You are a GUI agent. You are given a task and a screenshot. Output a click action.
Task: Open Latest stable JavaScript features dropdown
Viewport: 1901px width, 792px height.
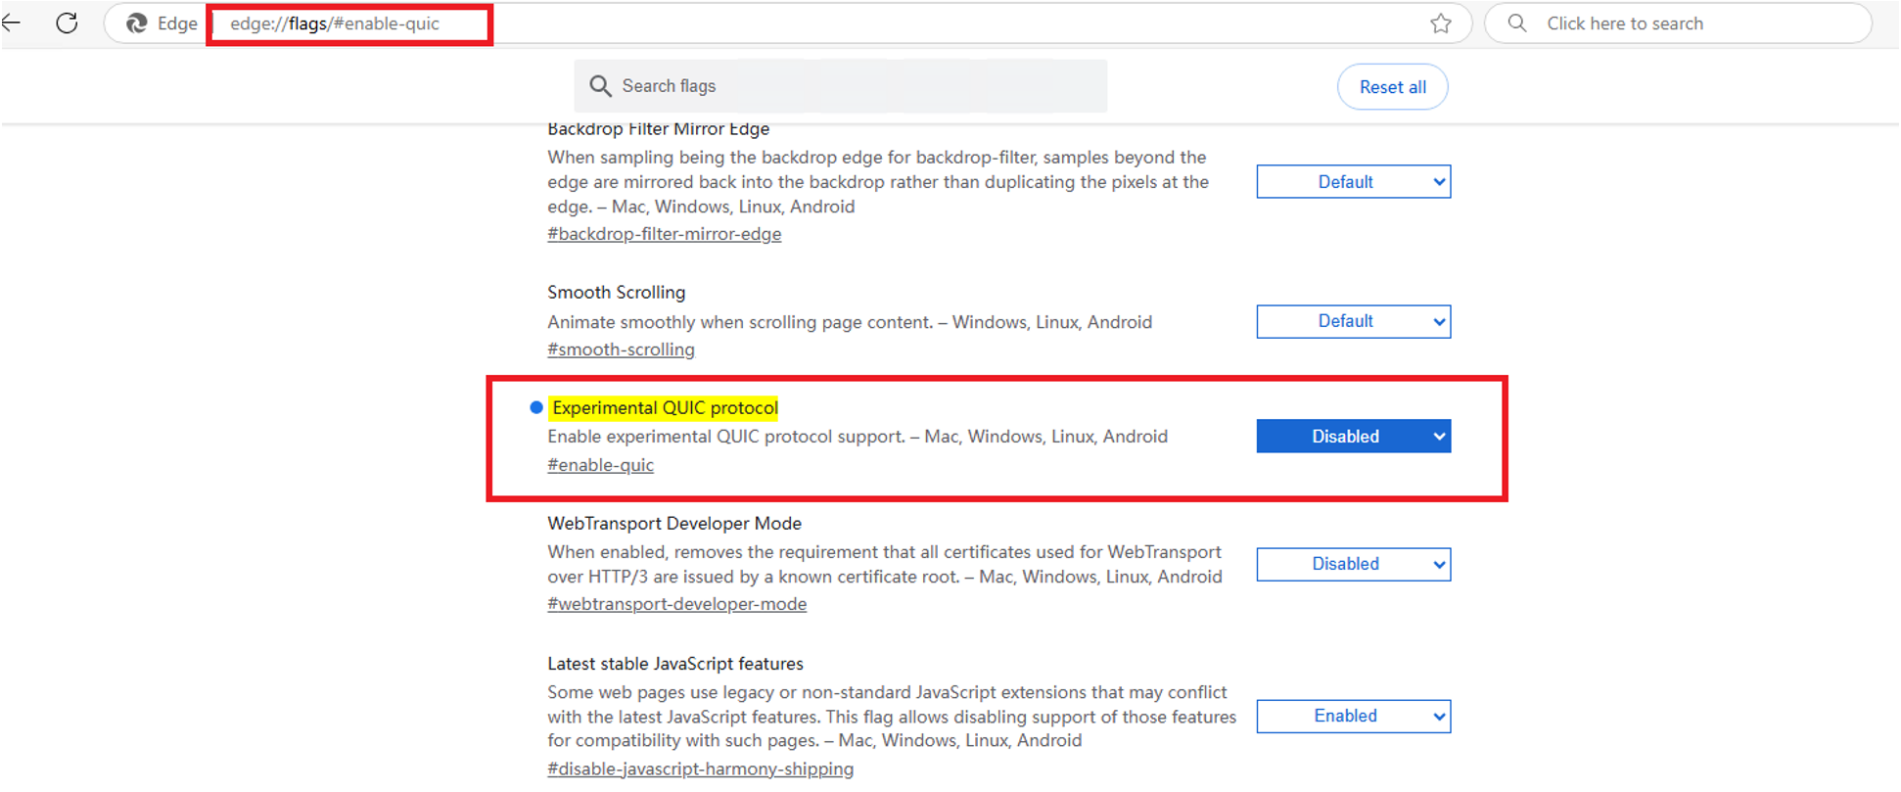tap(1353, 716)
